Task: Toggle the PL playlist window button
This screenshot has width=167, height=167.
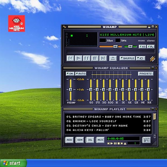Action: [x=151, y=47]
